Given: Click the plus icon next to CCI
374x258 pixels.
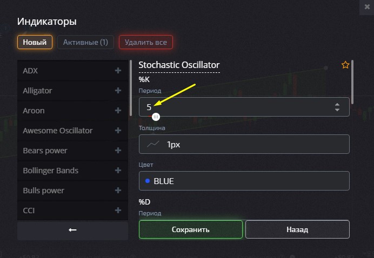Looking at the screenshot, I should [118, 211].
